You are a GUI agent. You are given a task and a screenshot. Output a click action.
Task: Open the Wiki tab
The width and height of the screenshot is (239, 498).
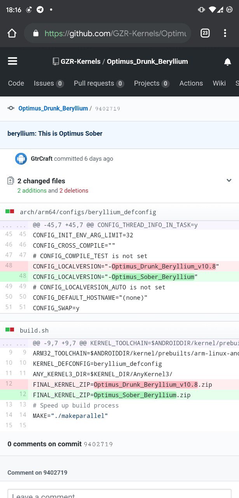click(x=219, y=83)
